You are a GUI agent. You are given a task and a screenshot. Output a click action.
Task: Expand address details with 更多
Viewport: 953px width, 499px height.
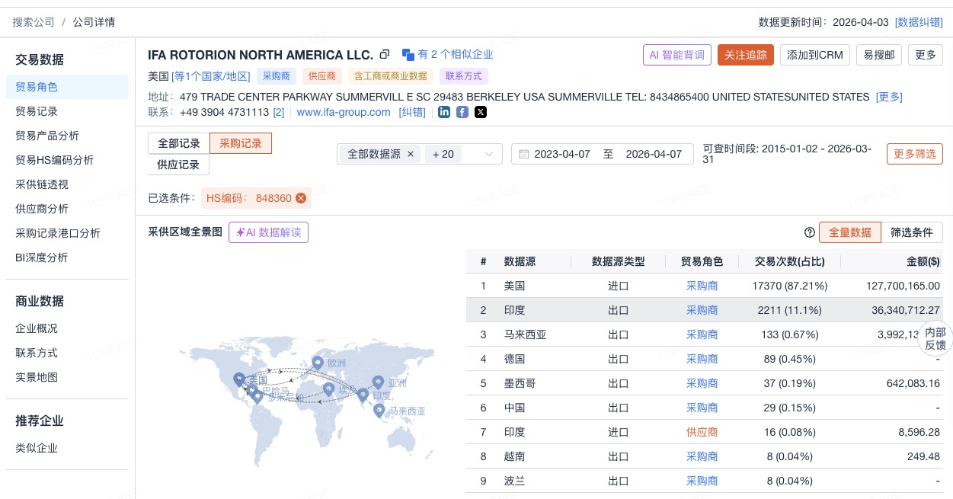pos(888,97)
